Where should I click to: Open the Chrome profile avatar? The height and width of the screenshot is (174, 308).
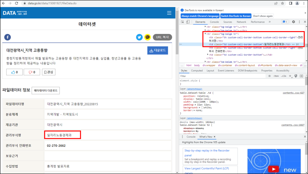pos(297,3)
